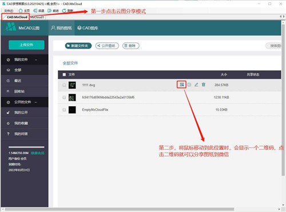This screenshot has height=212, width=286.
Task: Go to the home page via 主页 icon
Action: coord(24,11)
